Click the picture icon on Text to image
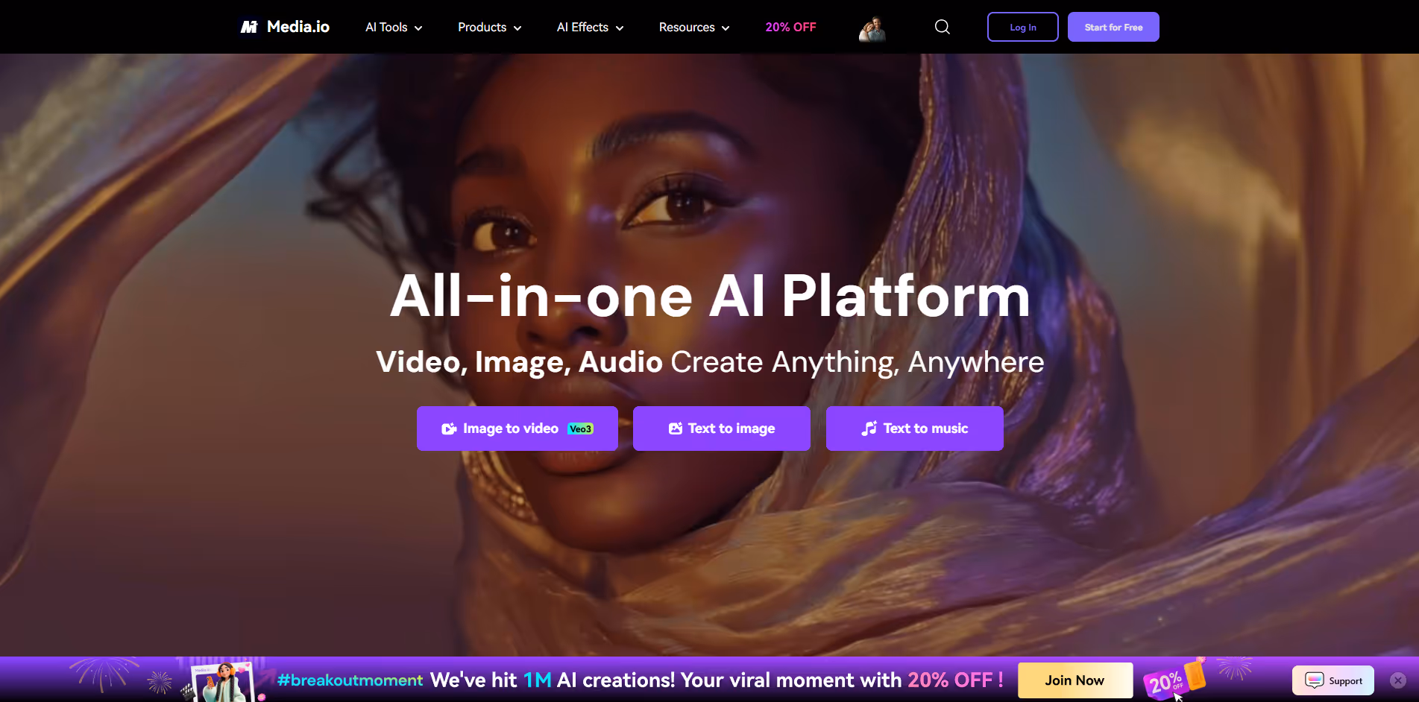Image resolution: width=1419 pixels, height=702 pixels. (676, 429)
